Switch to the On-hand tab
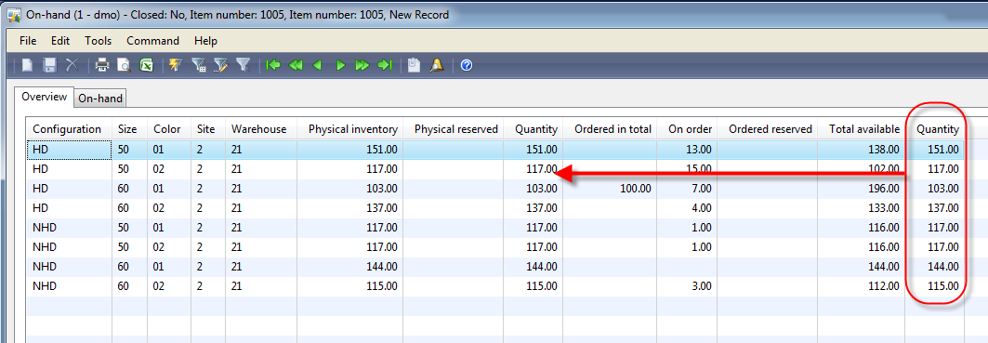 [100, 99]
